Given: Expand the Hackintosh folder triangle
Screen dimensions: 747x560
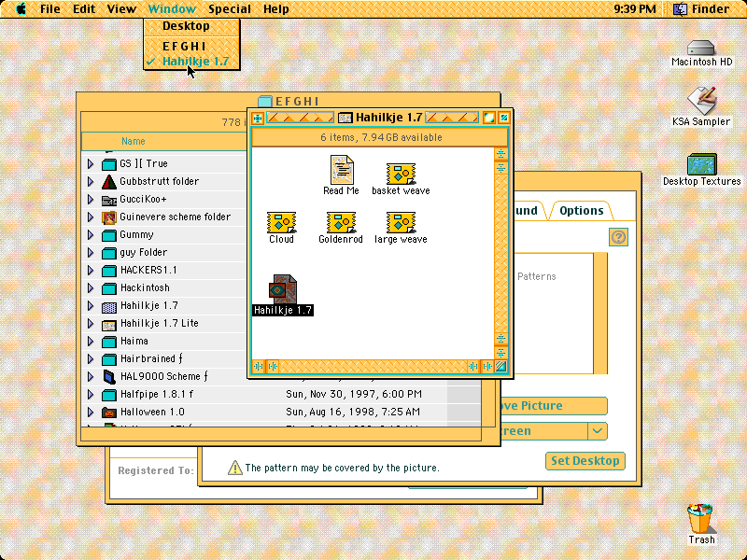Looking at the screenshot, I should point(91,288).
